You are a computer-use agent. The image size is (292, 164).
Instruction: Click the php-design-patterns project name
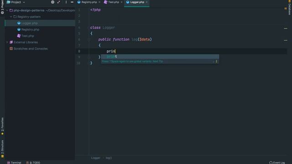pyautogui.click(x=29, y=10)
